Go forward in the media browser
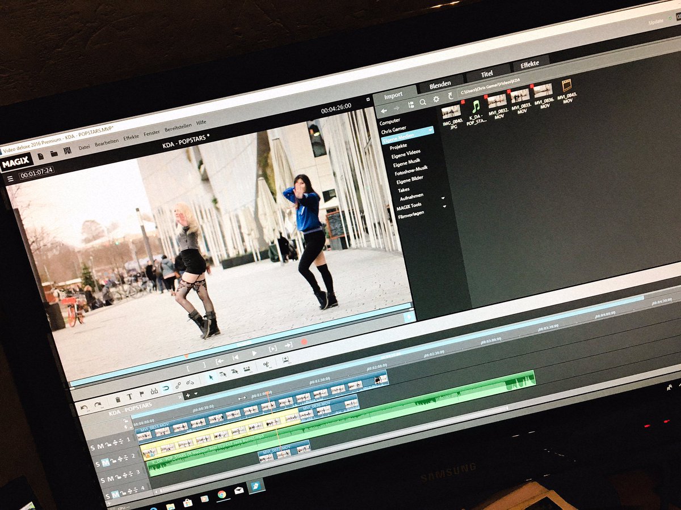The image size is (681, 510). click(x=397, y=108)
